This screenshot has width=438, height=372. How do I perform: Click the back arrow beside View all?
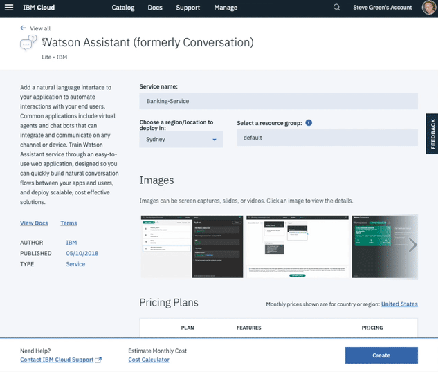coord(24,28)
